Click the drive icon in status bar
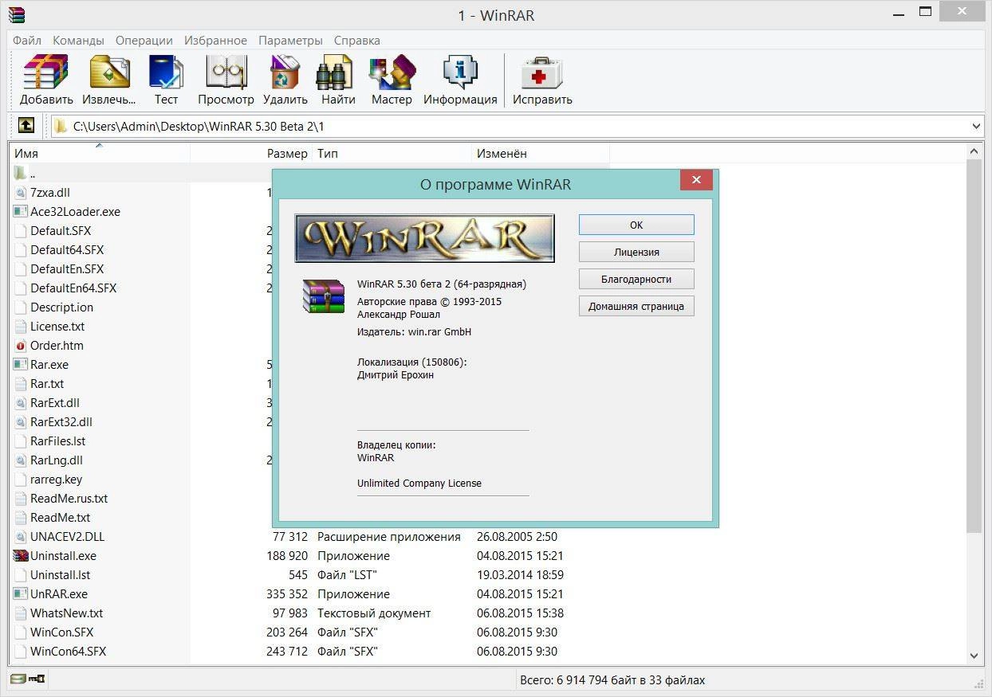Image resolution: width=992 pixels, height=697 pixels. click(18, 679)
